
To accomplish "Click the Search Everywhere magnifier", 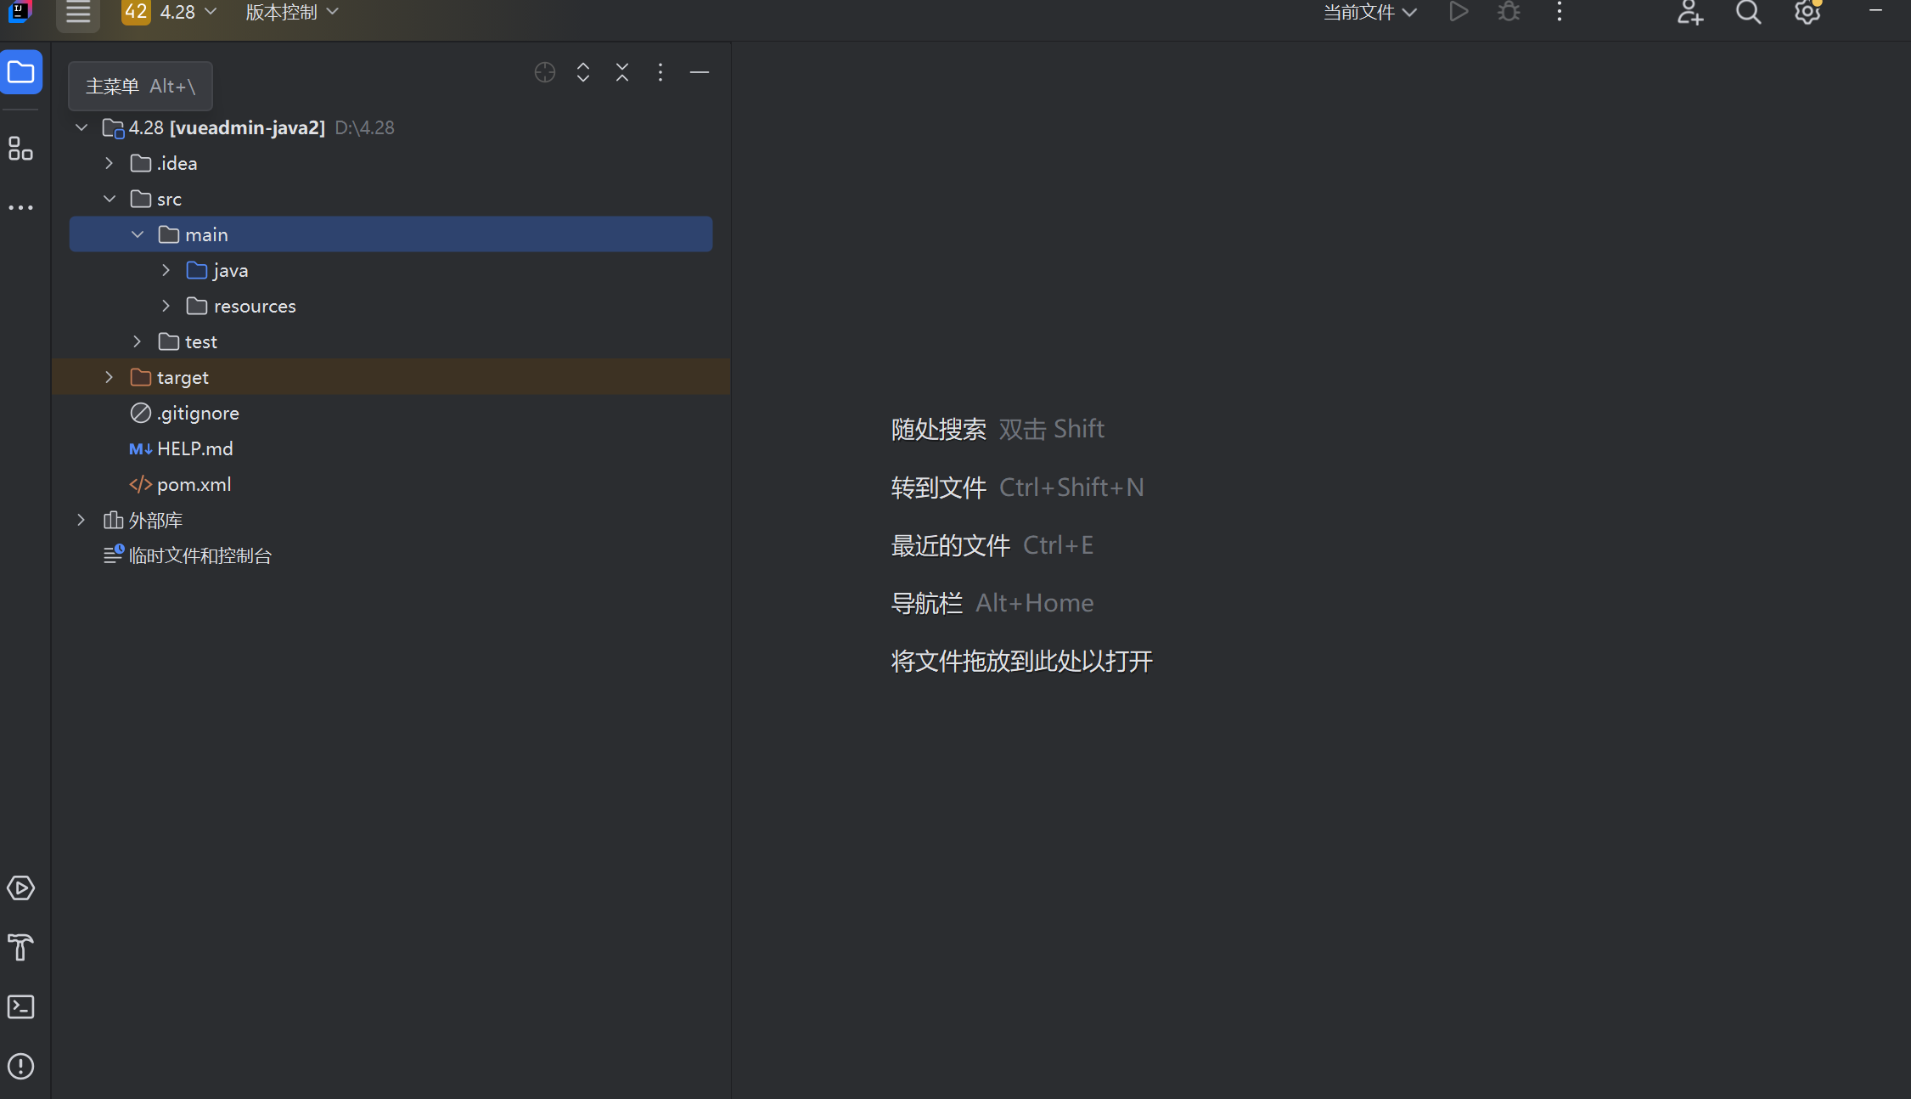I will click(1748, 13).
